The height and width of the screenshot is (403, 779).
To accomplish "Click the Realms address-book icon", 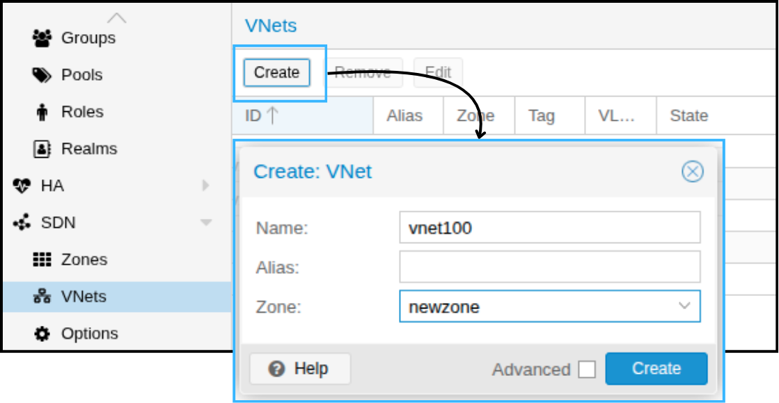I will [x=42, y=149].
